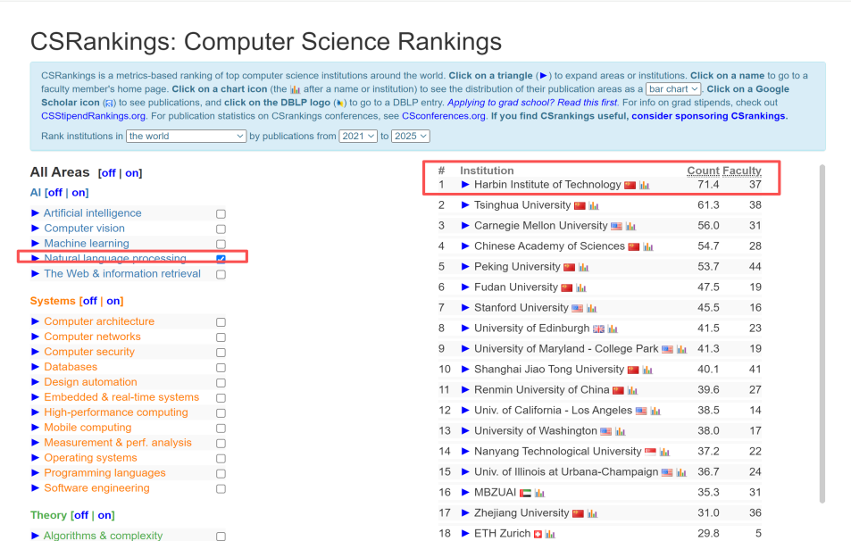Expand the Peking University faculty triangle

tap(465, 267)
